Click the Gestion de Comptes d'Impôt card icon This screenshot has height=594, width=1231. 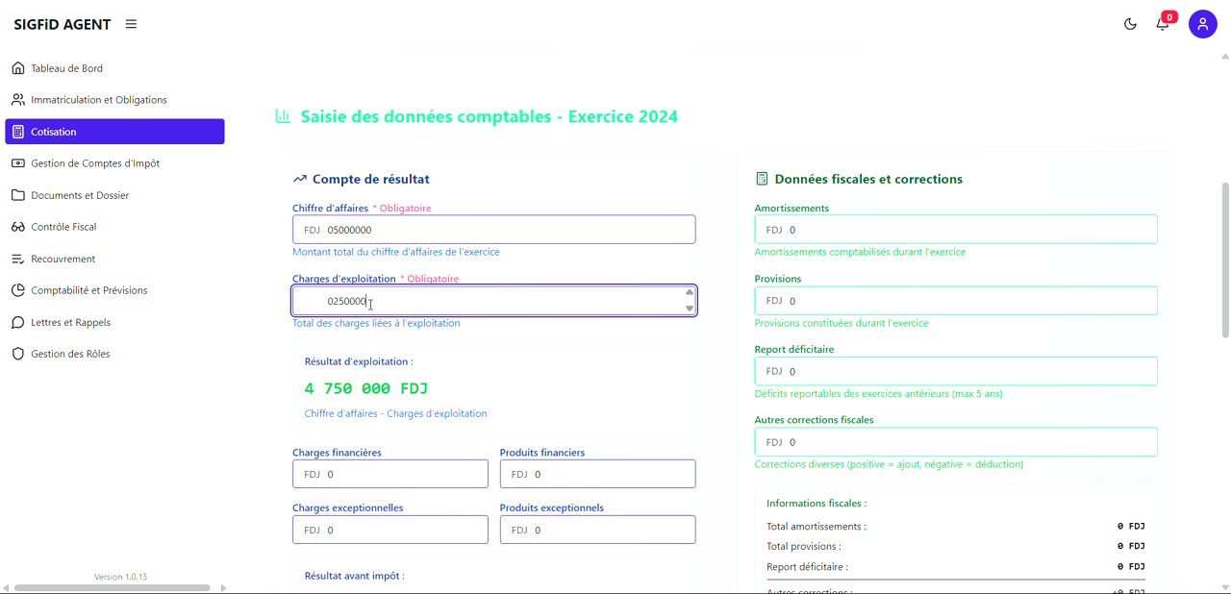[x=17, y=163]
